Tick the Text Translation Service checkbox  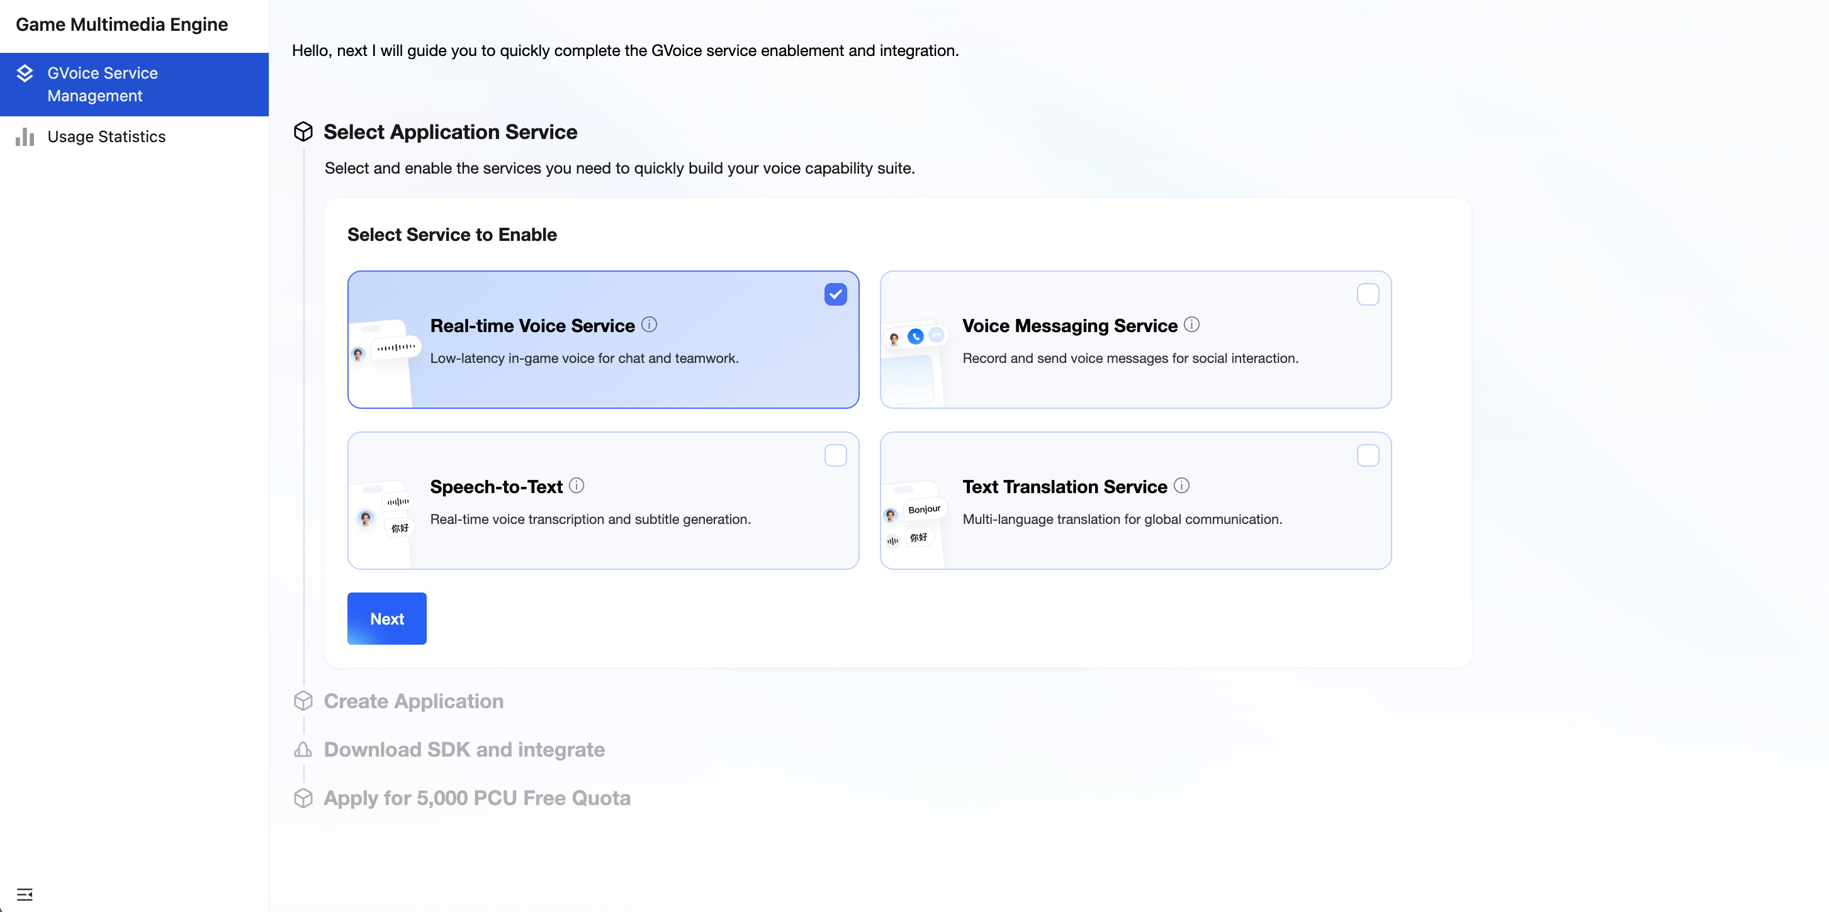tap(1367, 455)
